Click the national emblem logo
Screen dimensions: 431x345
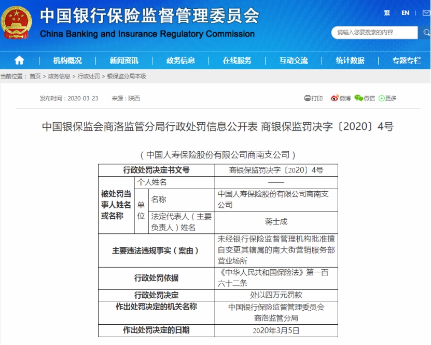(x=17, y=22)
